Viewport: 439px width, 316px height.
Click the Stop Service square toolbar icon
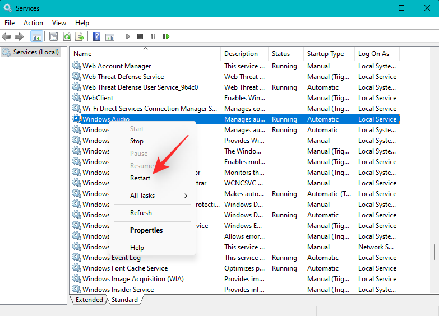click(x=140, y=36)
